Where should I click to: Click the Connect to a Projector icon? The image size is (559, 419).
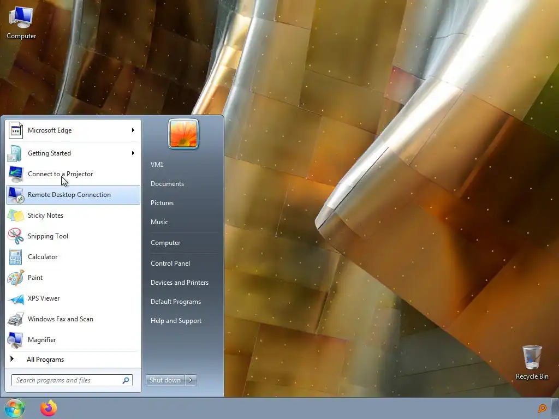[x=16, y=174]
